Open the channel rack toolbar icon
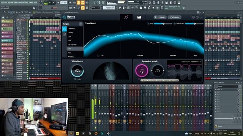 pos(128,8)
